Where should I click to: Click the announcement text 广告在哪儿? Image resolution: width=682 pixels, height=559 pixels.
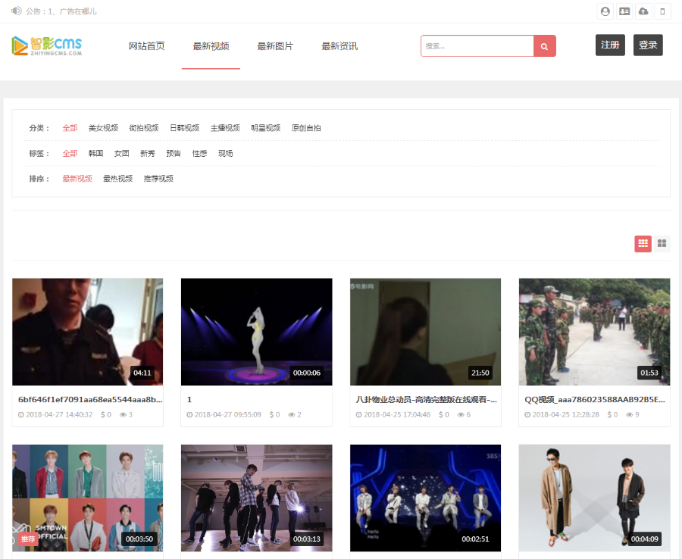coord(77,11)
